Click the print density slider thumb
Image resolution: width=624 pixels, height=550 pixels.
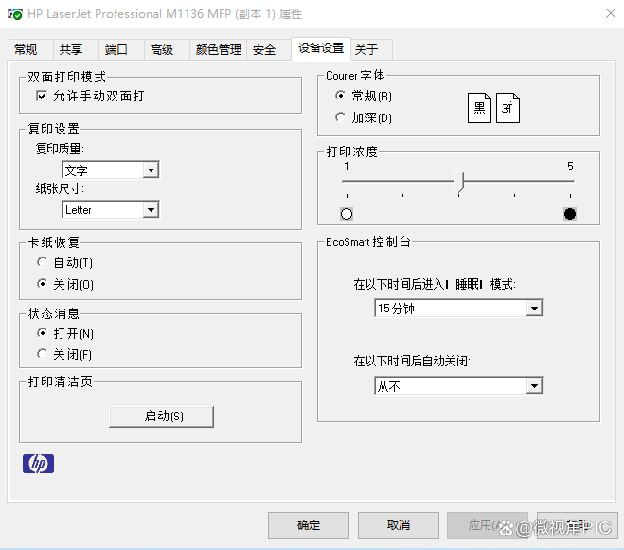click(459, 183)
